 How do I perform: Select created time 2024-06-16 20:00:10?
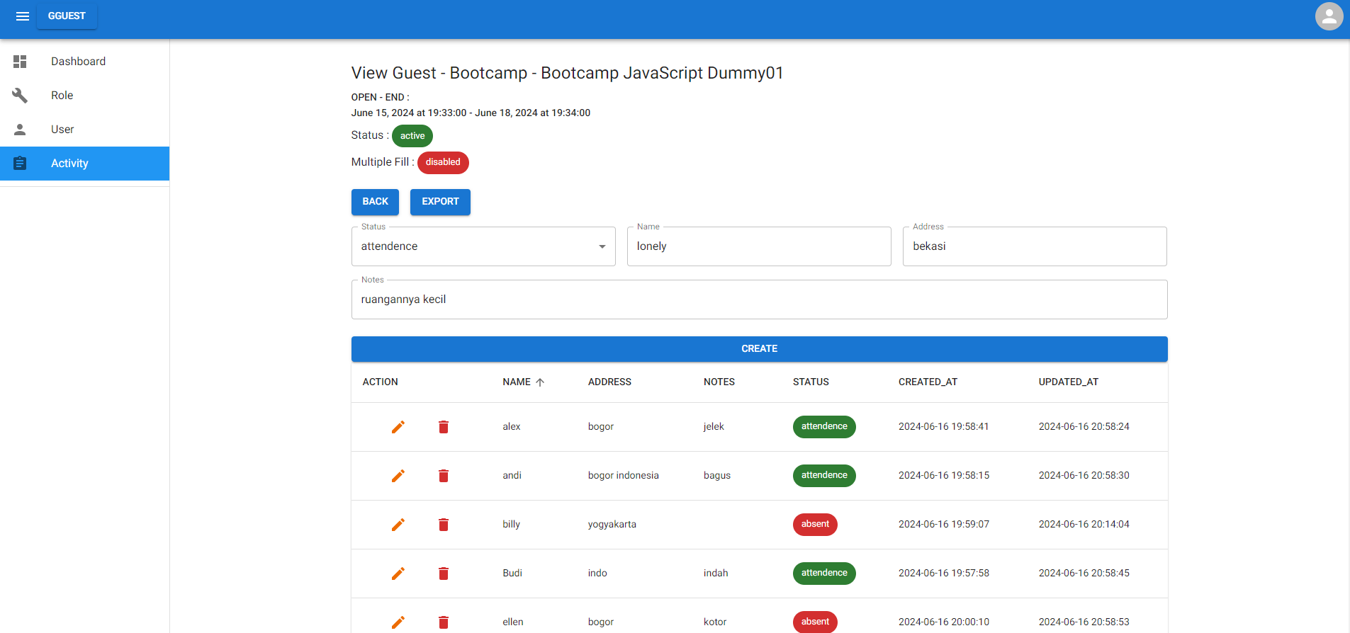pyautogui.click(x=944, y=622)
